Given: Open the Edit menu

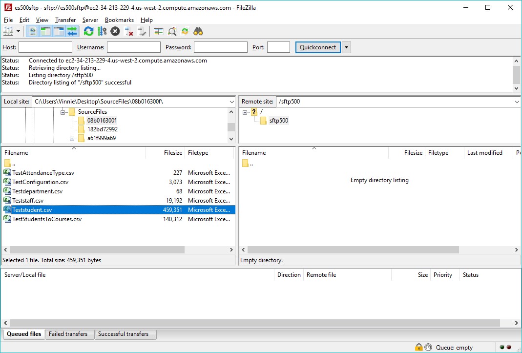Looking at the screenshot, I should [x=24, y=20].
